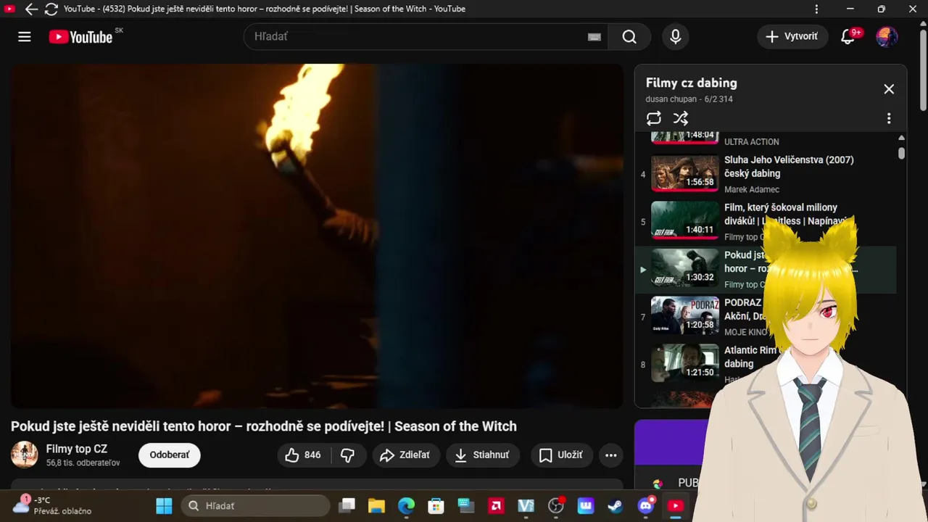Open OBS Studio from taskbar
This screenshot has width=928, height=522.
pyautogui.click(x=556, y=506)
